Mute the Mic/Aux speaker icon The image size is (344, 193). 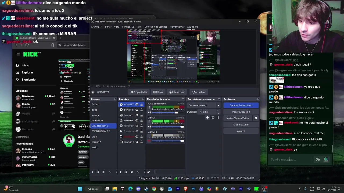149,127
